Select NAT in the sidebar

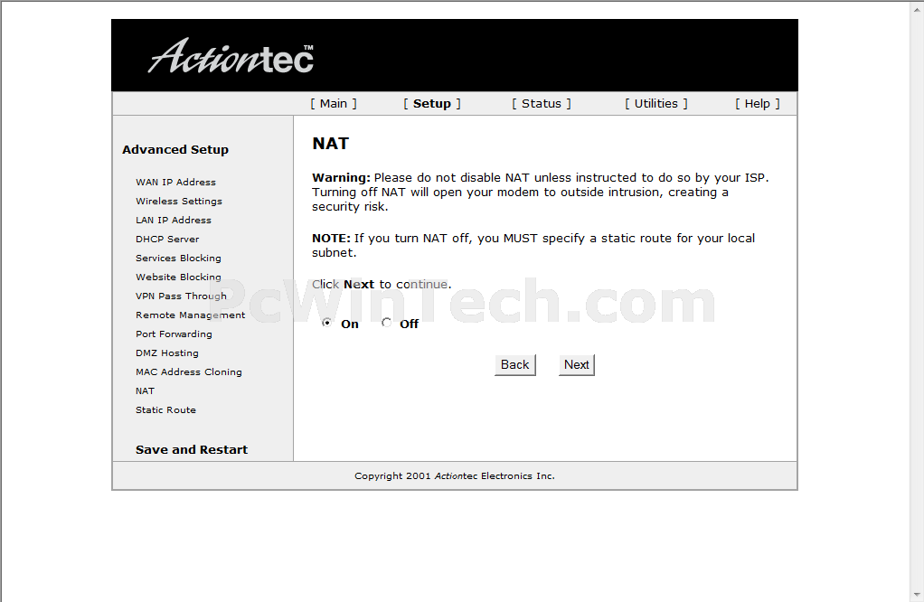[x=145, y=390]
